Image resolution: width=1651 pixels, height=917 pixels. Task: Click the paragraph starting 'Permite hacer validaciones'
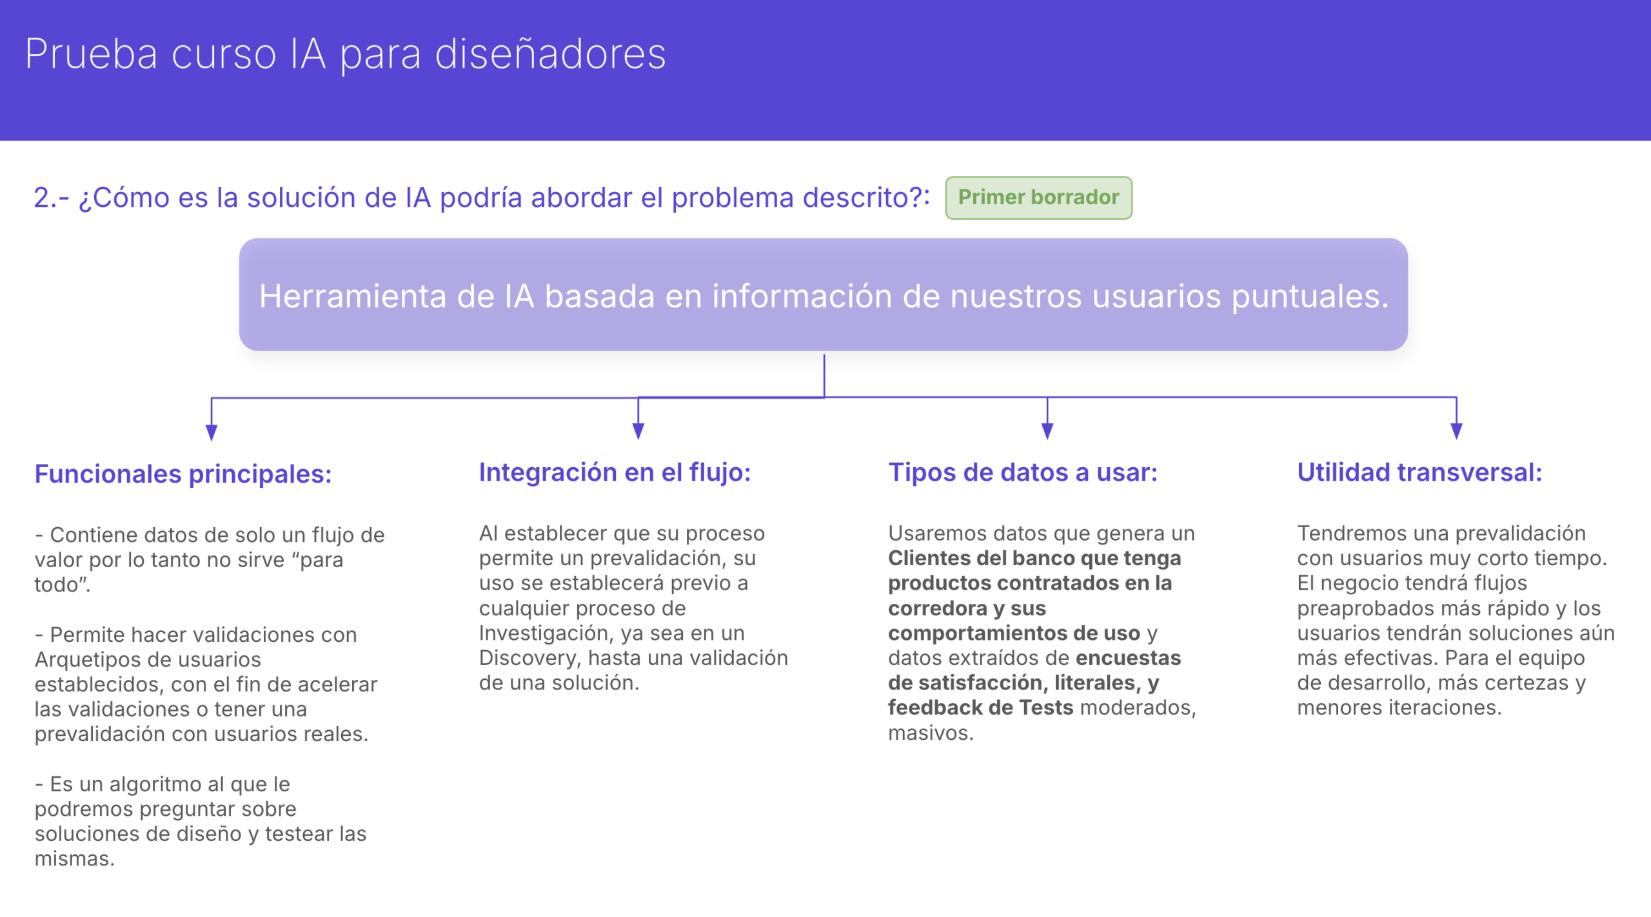206,684
